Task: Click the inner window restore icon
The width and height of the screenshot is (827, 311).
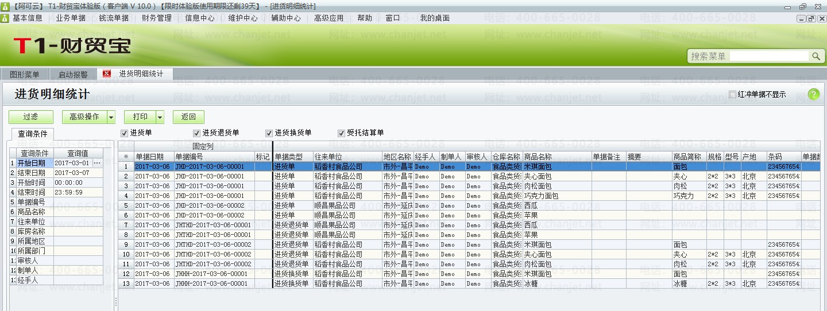Action: coord(810,18)
